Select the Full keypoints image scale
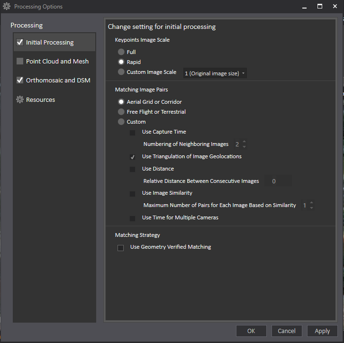Screen dimensions: 344x343 click(121, 52)
